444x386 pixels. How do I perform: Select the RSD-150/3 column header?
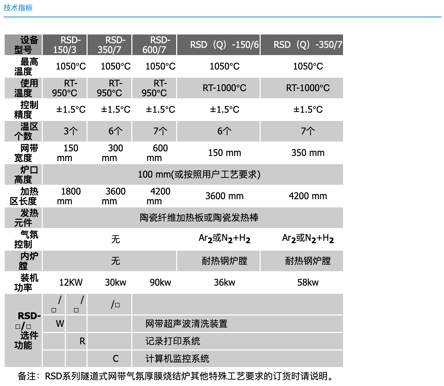point(65,45)
